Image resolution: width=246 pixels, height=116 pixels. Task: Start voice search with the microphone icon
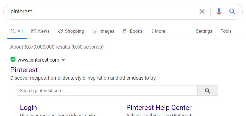(x=219, y=11)
